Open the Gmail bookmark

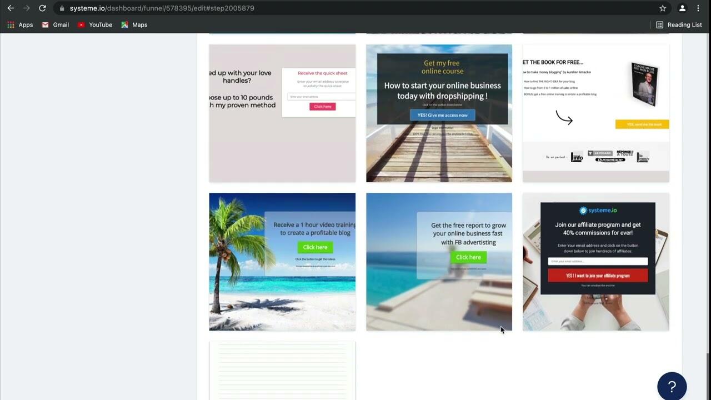tap(56, 25)
